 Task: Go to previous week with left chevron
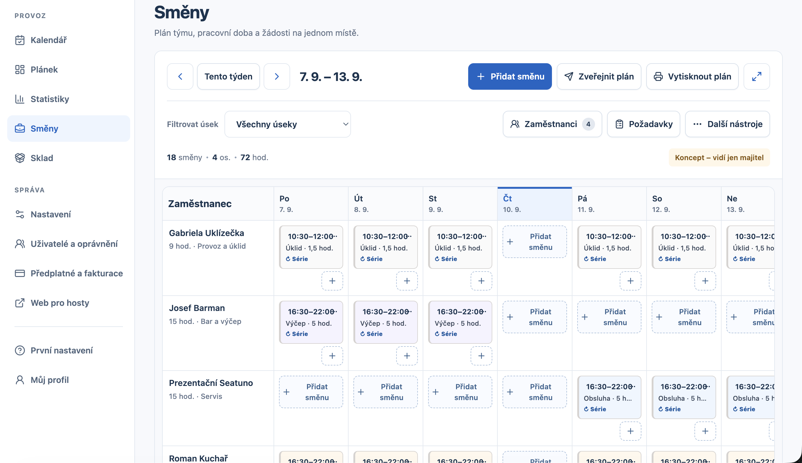click(180, 76)
